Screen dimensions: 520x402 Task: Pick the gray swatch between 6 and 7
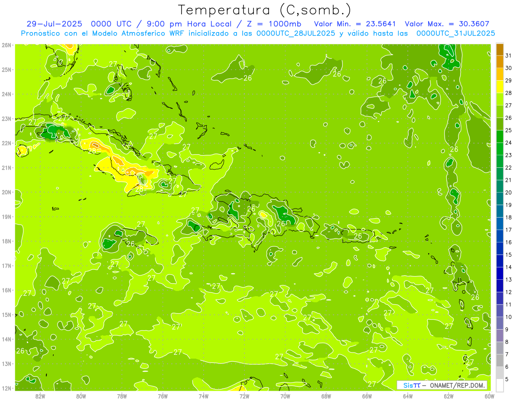pos(499,360)
